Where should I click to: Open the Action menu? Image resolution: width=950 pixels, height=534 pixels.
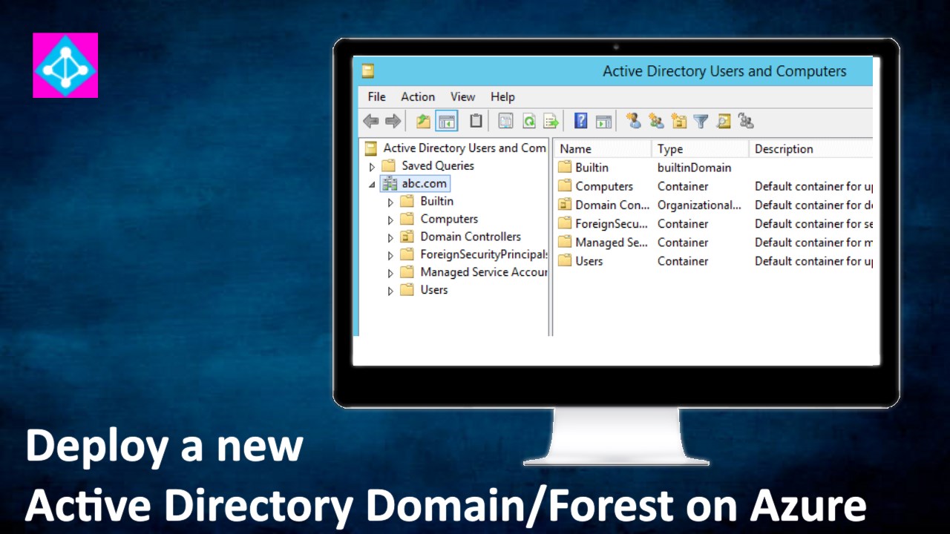pyautogui.click(x=418, y=97)
